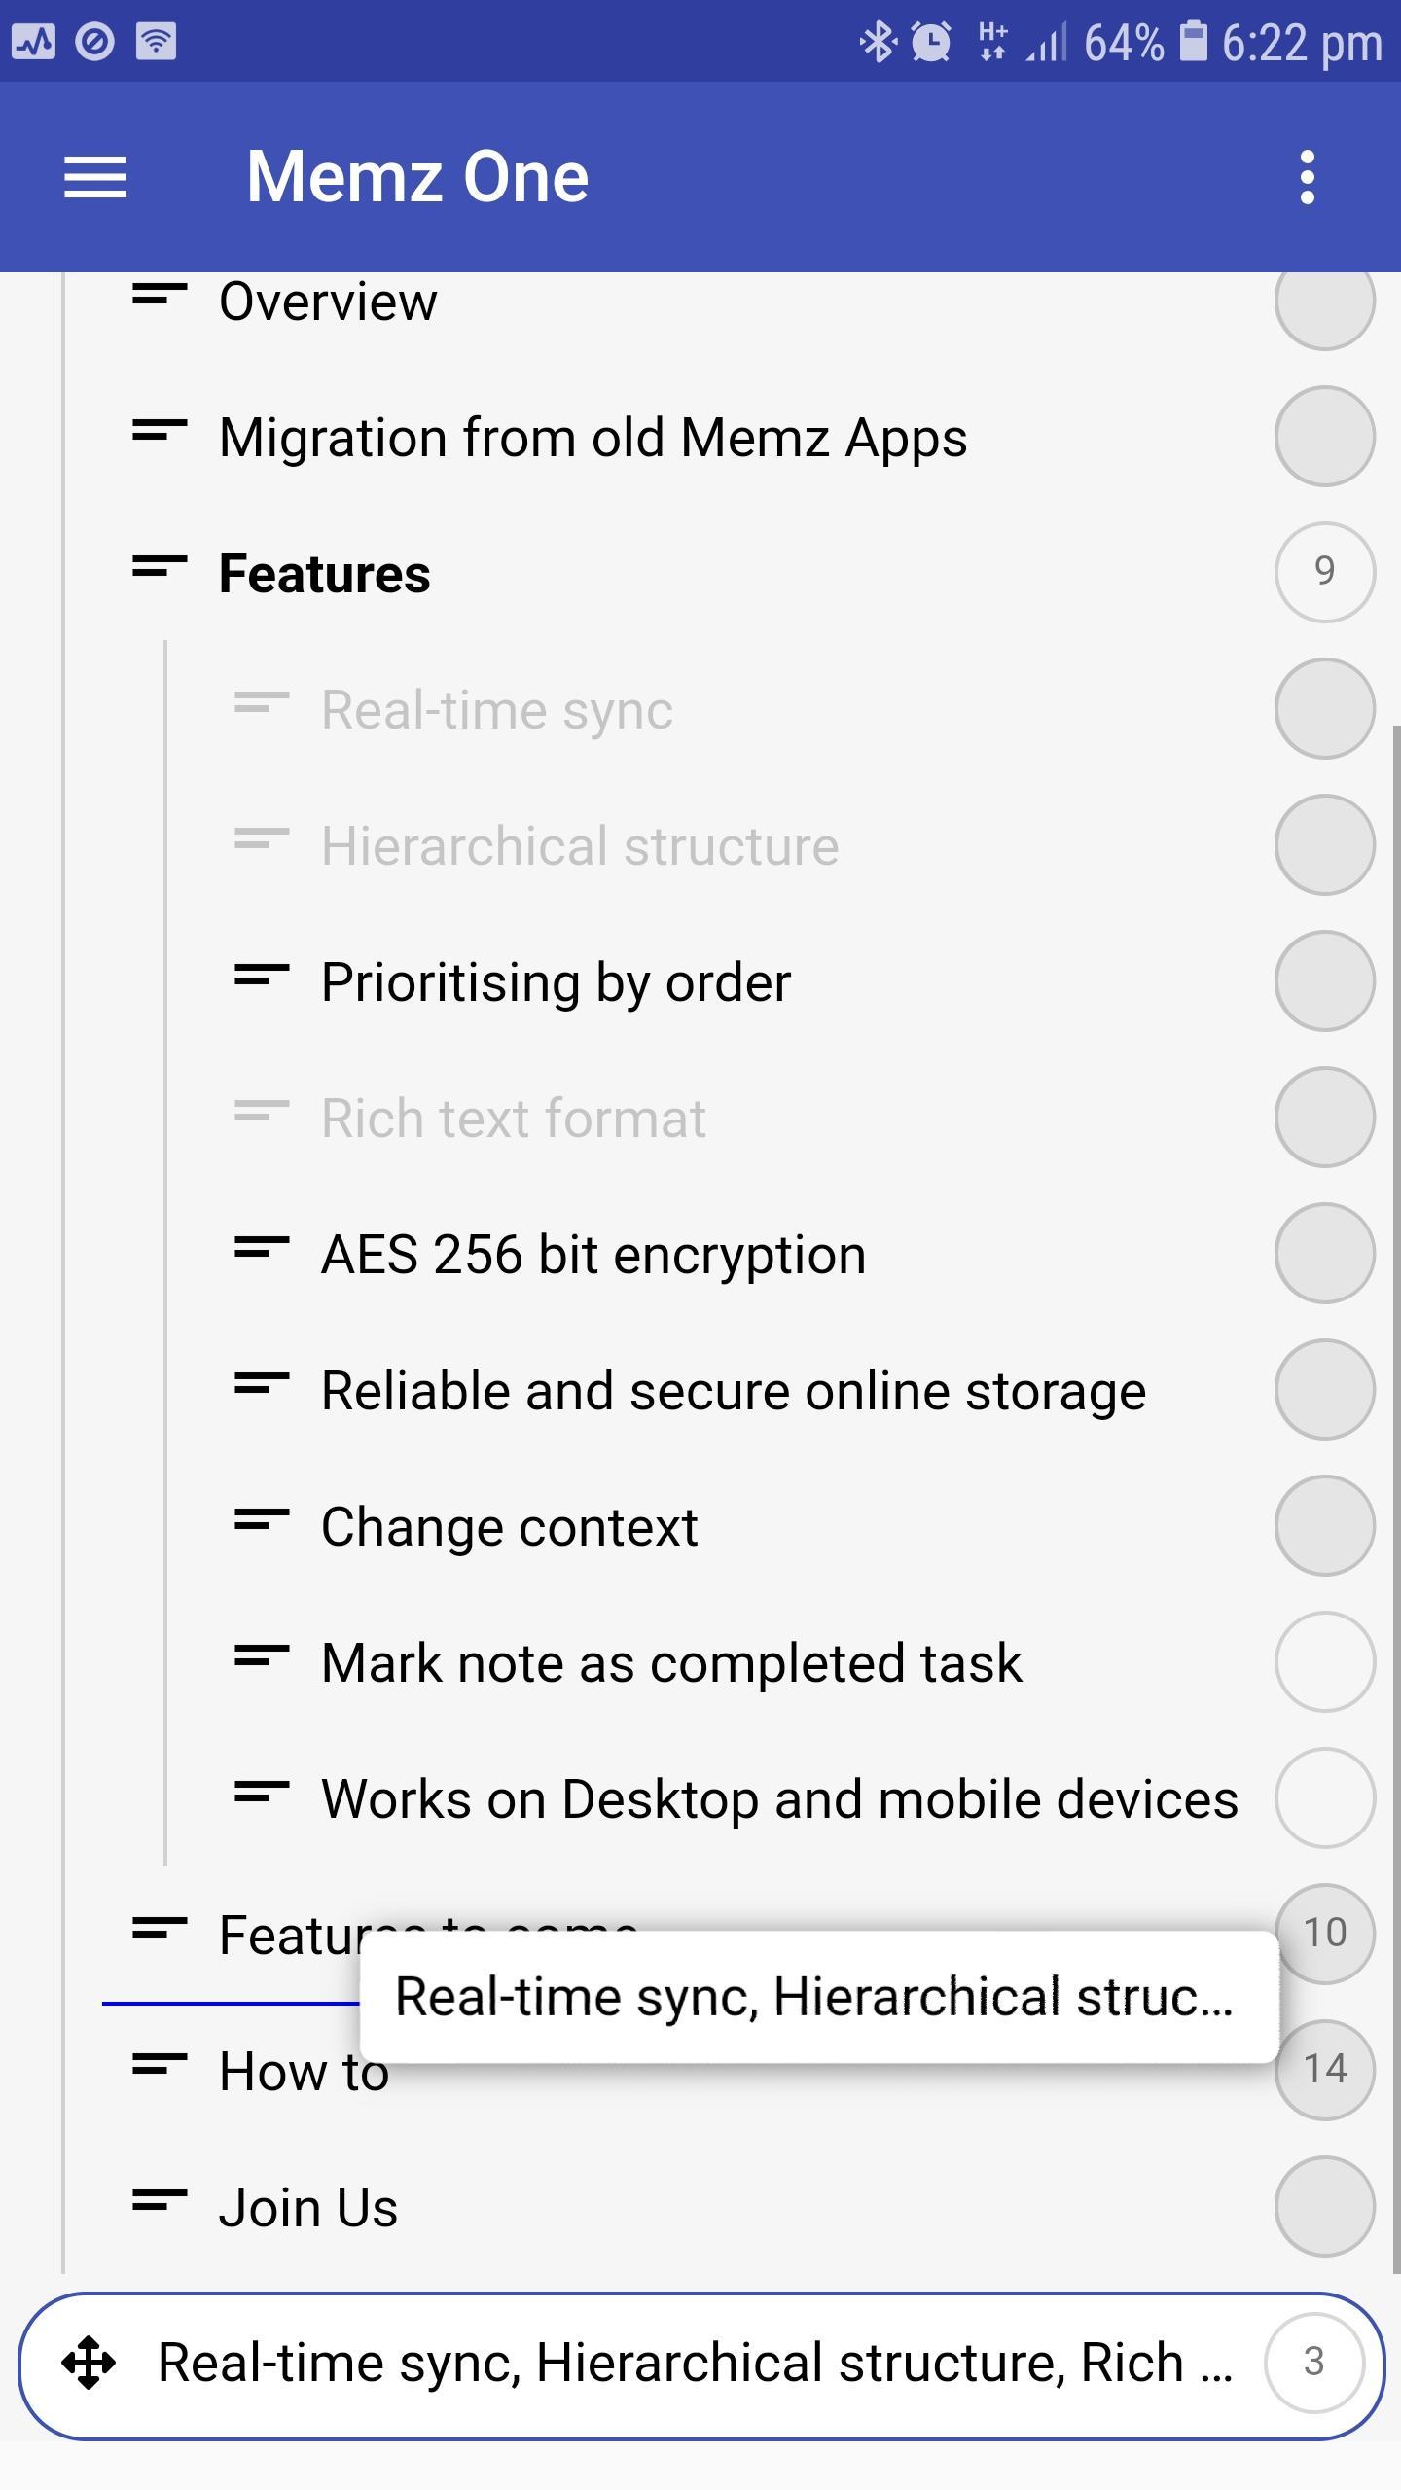Click the vertical scrollbar on the right edge

[x=1396, y=1459]
